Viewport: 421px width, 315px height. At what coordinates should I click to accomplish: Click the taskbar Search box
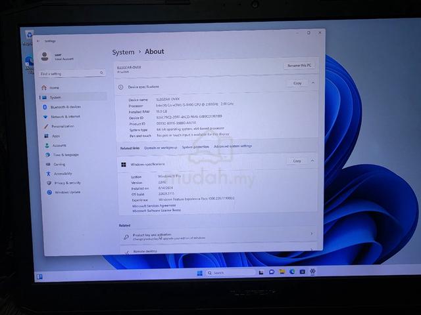pyautogui.click(x=231, y=273)
